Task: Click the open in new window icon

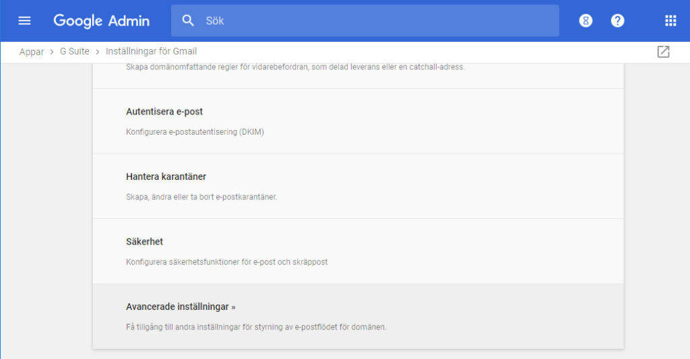Action: pyautogui.click(x=663, y=52)
